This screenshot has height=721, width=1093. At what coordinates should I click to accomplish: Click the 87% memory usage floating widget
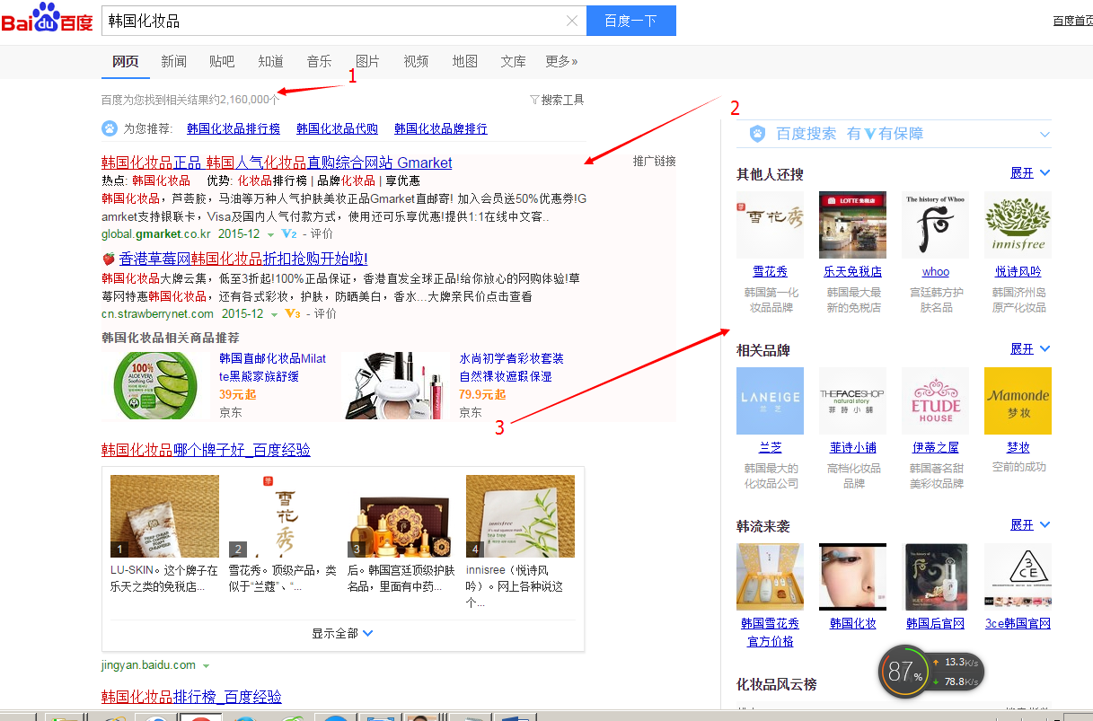931,672
